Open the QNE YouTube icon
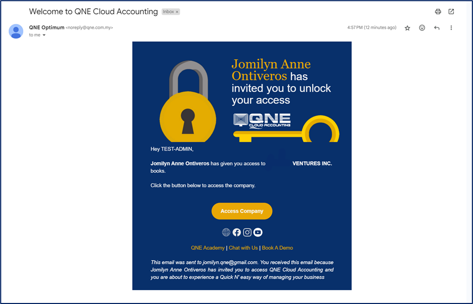The width and height of the screenshot is (473, 304). click(x=258, y=232)
